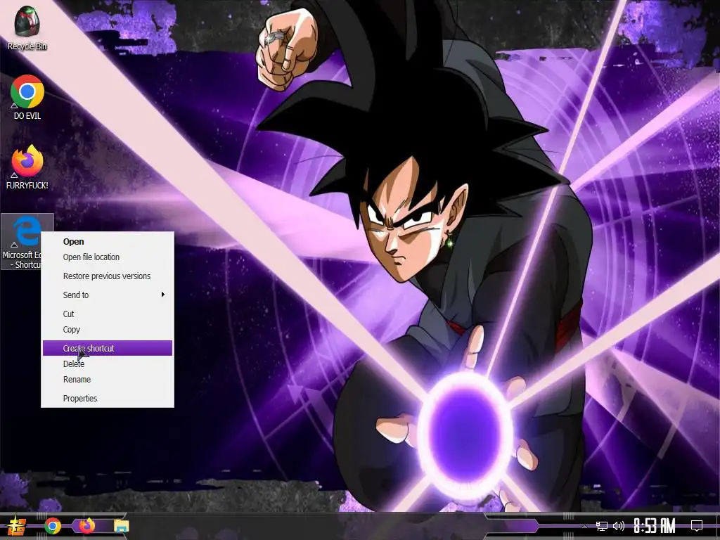Choose Rename in the context menu
The image size is (720, 540).
[108, 379]
